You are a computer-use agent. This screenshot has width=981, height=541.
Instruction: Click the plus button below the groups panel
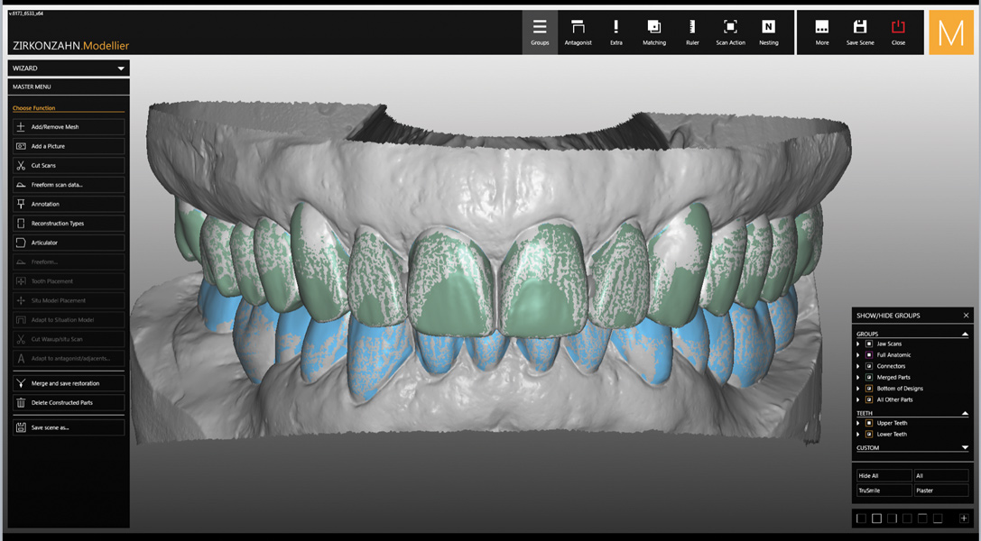(x=964, y=518)
